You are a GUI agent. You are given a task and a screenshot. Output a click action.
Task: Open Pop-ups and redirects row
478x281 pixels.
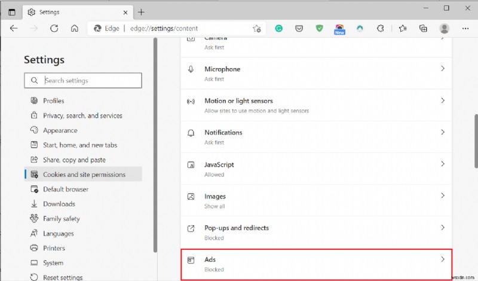(x=316, y=232)
